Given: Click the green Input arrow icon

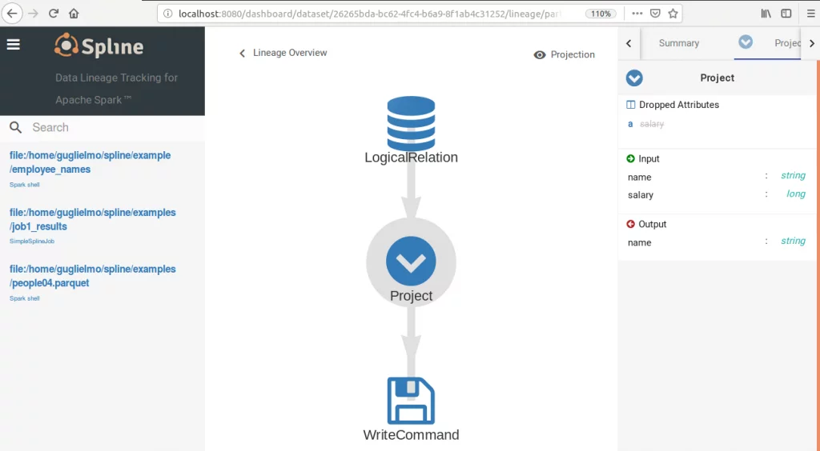Looking at the screenshot, I should [x=631, y=158].
